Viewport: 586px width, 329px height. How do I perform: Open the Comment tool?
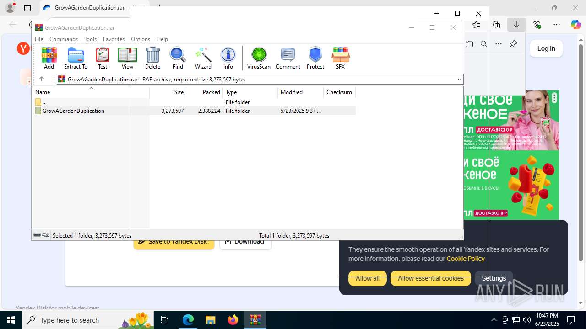(288, 58)
